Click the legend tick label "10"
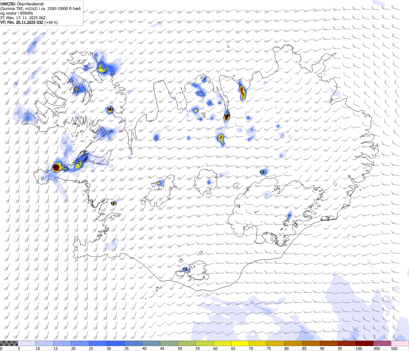 (x=38, y=349)
